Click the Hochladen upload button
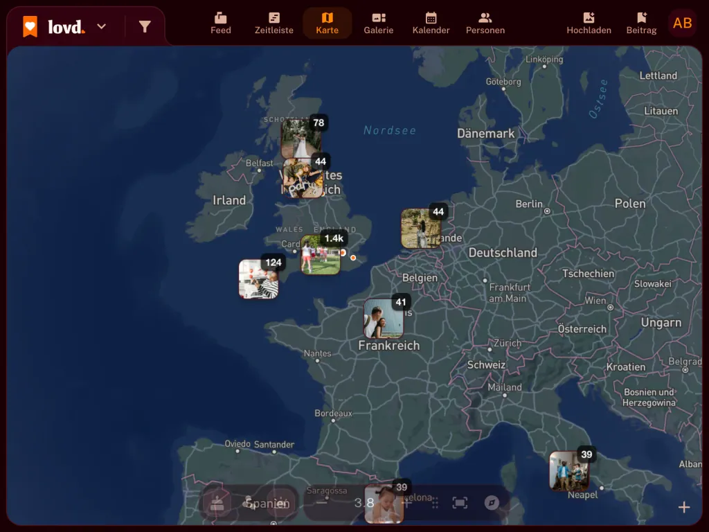The width and height of the screenshot is (709, 532). tap(589, 24)
